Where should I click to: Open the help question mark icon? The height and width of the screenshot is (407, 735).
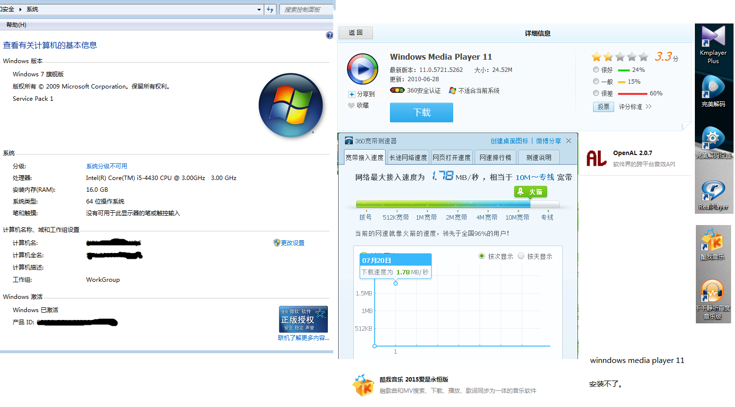click(x=329, y=35)
